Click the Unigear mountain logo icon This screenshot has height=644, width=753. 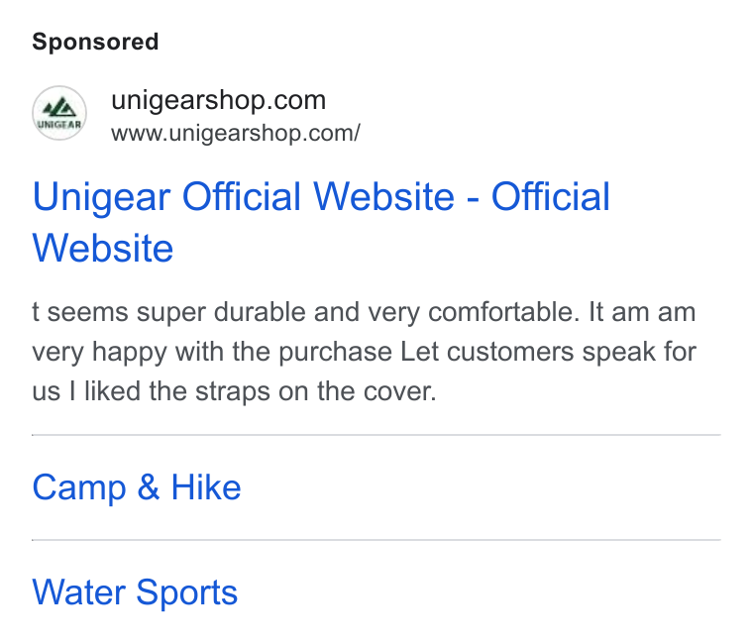(x=59, y=113)
